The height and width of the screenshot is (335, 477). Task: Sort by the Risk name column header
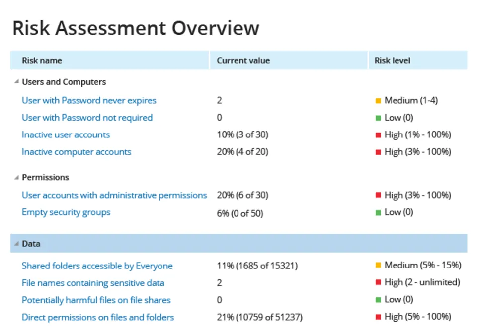pyautogui.click(x=42, y=61)
